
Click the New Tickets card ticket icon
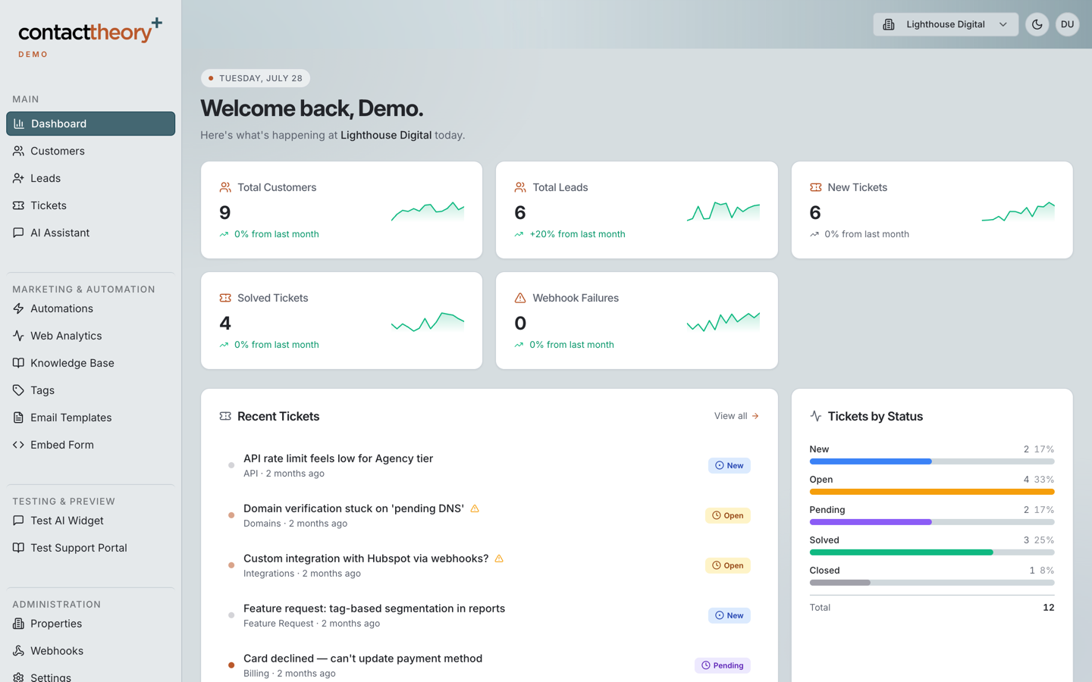coord(816,187)
